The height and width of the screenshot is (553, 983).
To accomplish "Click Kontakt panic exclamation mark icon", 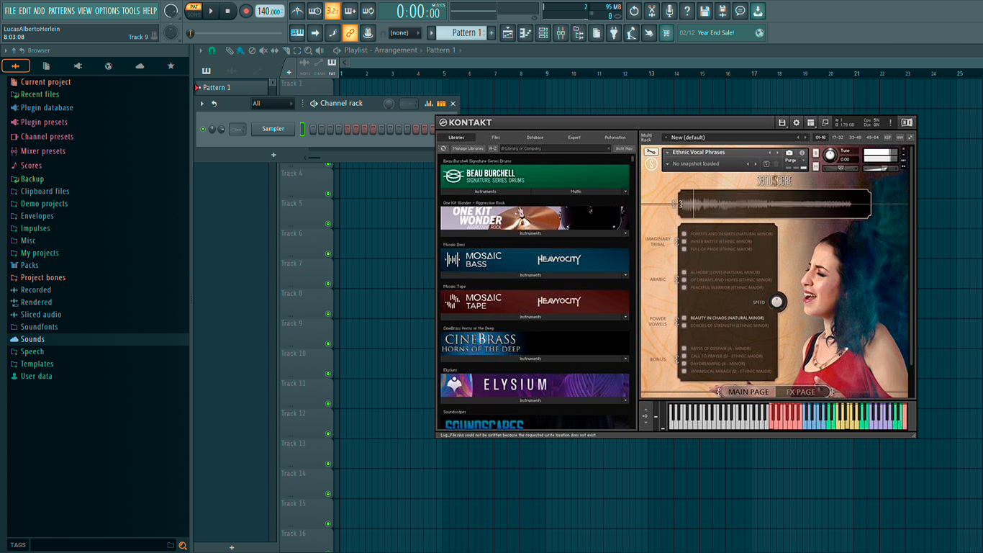I will point(890,123).
